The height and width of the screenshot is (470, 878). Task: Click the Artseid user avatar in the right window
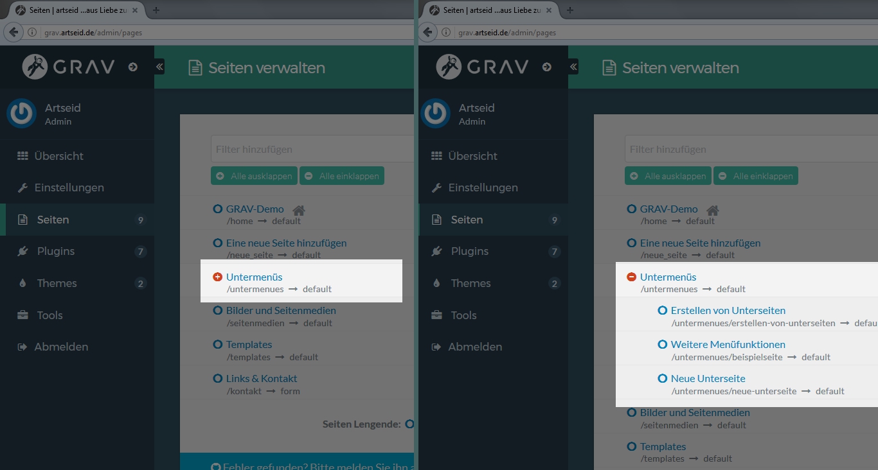(x=435, y=114)
